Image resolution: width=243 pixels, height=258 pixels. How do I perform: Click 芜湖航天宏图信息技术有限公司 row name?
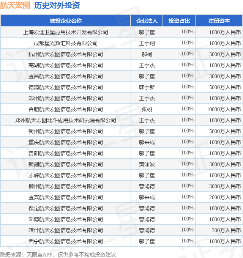[66, 65]
